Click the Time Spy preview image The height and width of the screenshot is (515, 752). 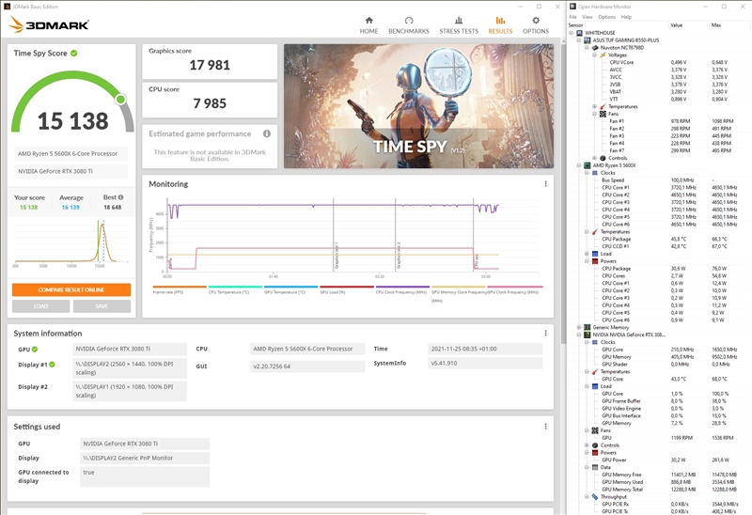pyautogui.click(x=418, y=106)
